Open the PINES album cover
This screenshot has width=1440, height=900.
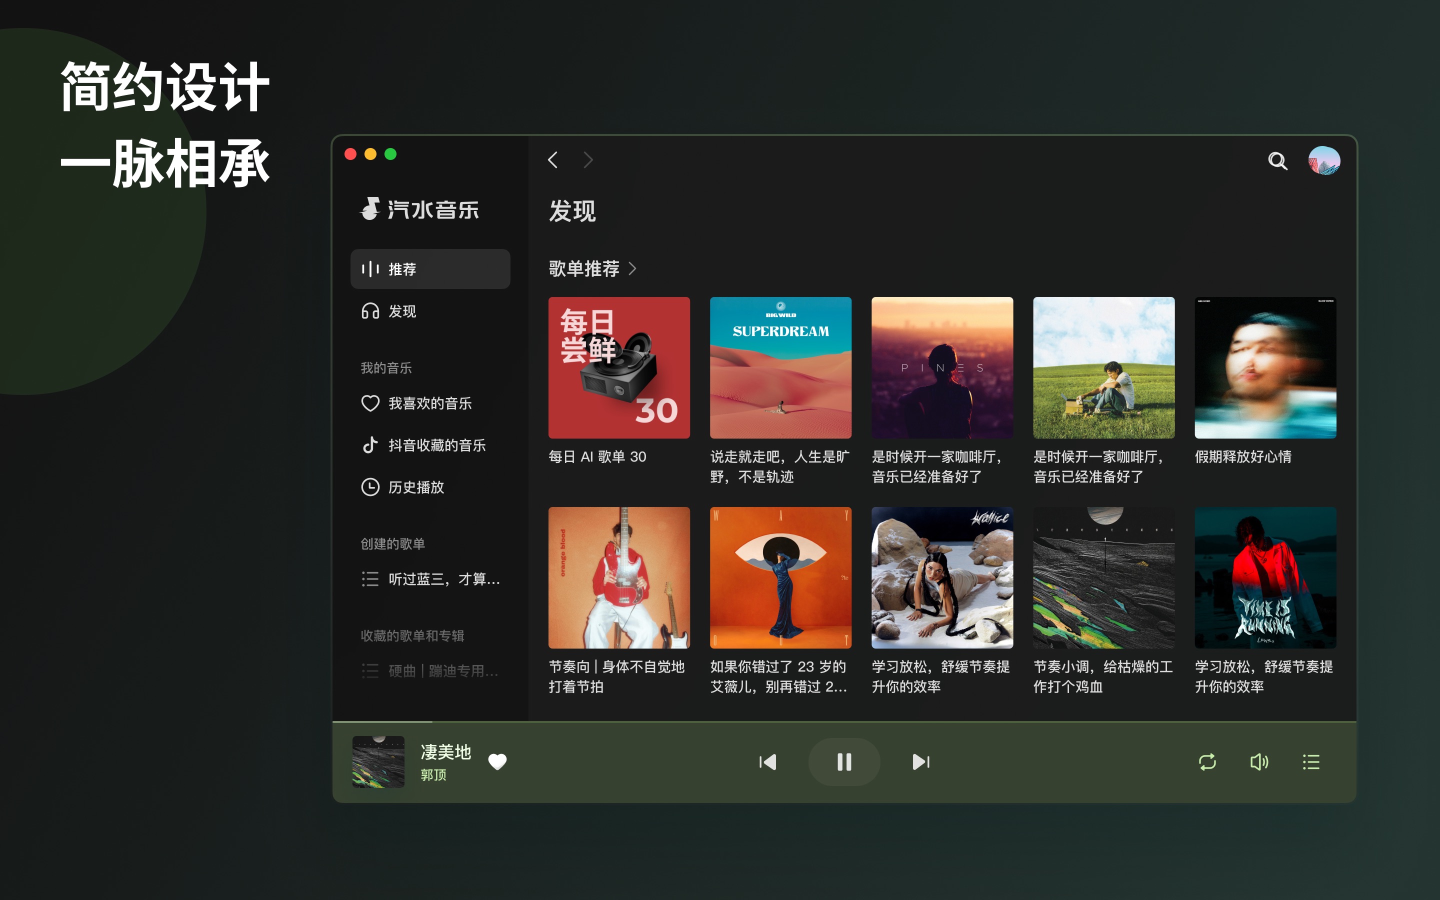942,368
